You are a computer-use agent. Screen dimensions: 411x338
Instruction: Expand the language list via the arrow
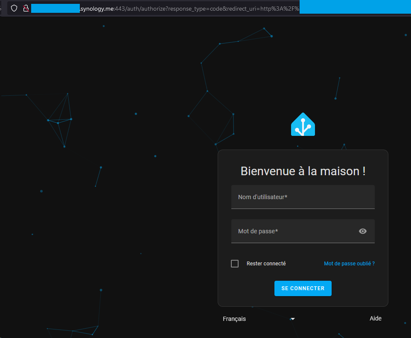point(292,319)
